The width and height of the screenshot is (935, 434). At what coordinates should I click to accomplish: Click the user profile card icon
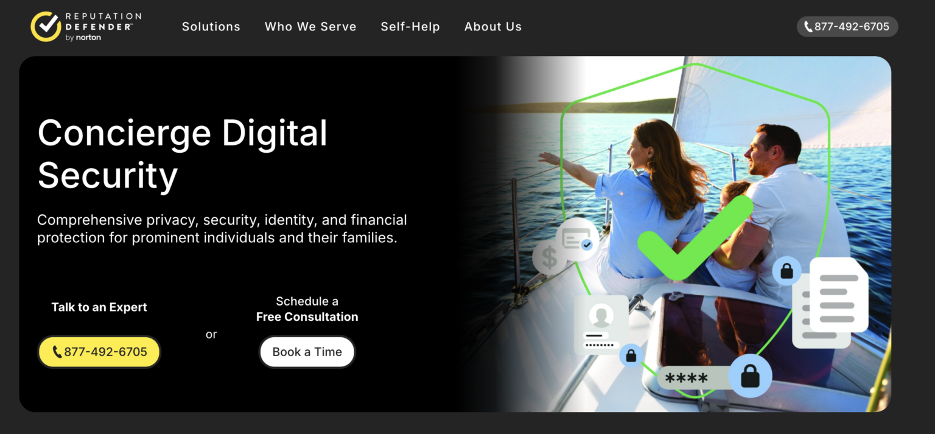click(x=601, y=325)
